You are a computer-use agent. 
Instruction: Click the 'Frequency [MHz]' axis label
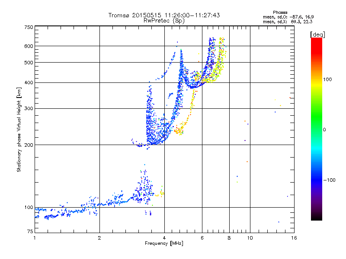tap(164, 243)
